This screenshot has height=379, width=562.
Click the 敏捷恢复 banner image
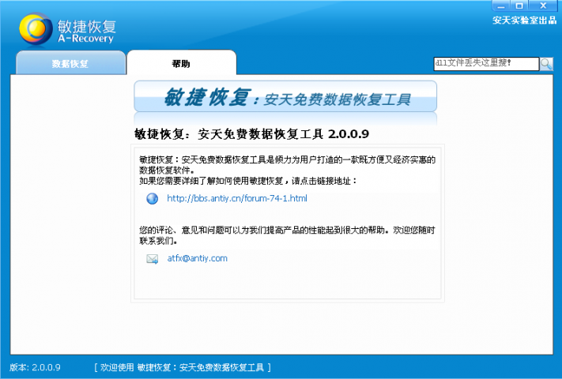tap(285, 96)
